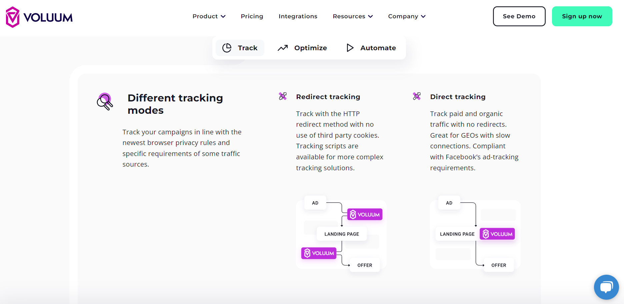Click the Voluum logo in the header
The width and height of the screenshot is (624, 304).
(x=39, y=17)
